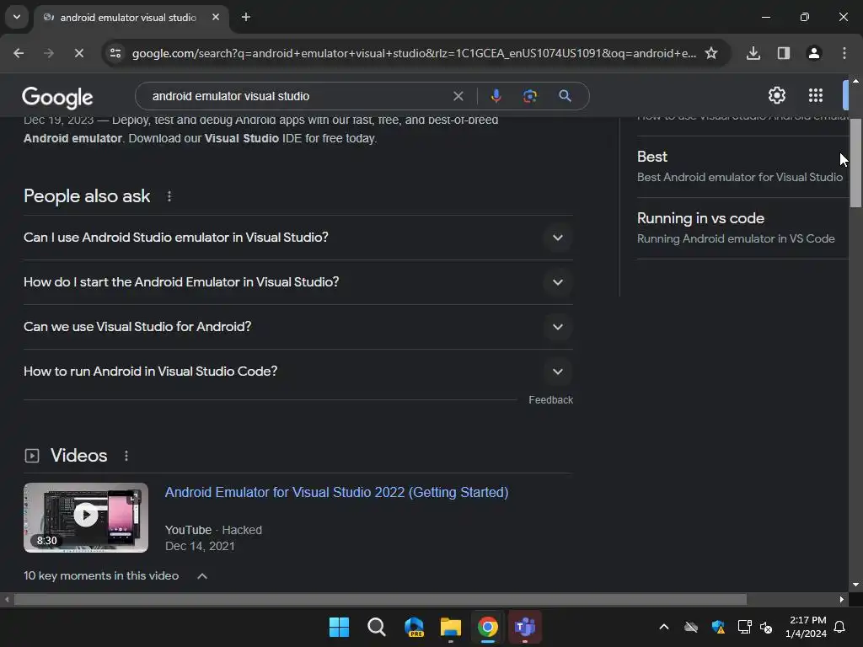This screenshot has height=647, width=863.
Task: Collapse '10 key moments in this video'
Action: point(202,576)
